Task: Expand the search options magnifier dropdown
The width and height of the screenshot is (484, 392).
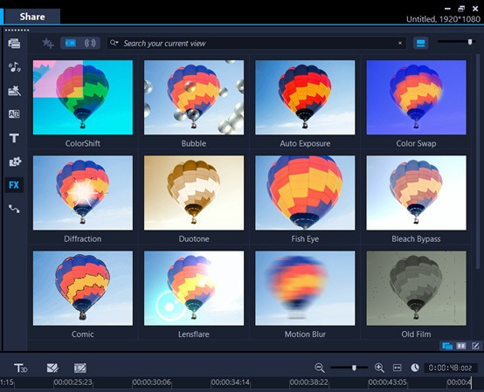Action: 114,43
